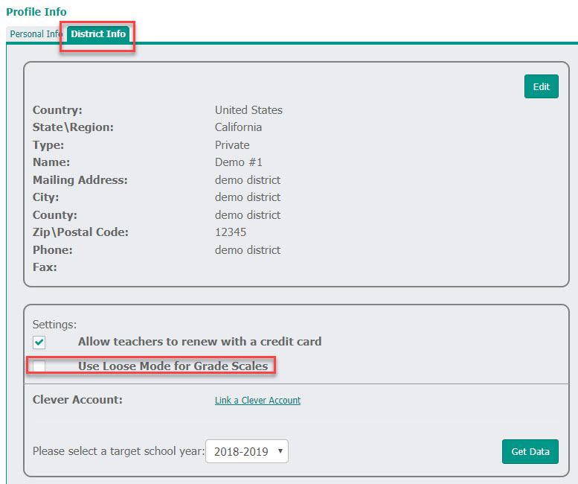The height and width of the screenshot is (484, 578).
Task: Switch to the Personal Info tab
Action: (36, 34)
